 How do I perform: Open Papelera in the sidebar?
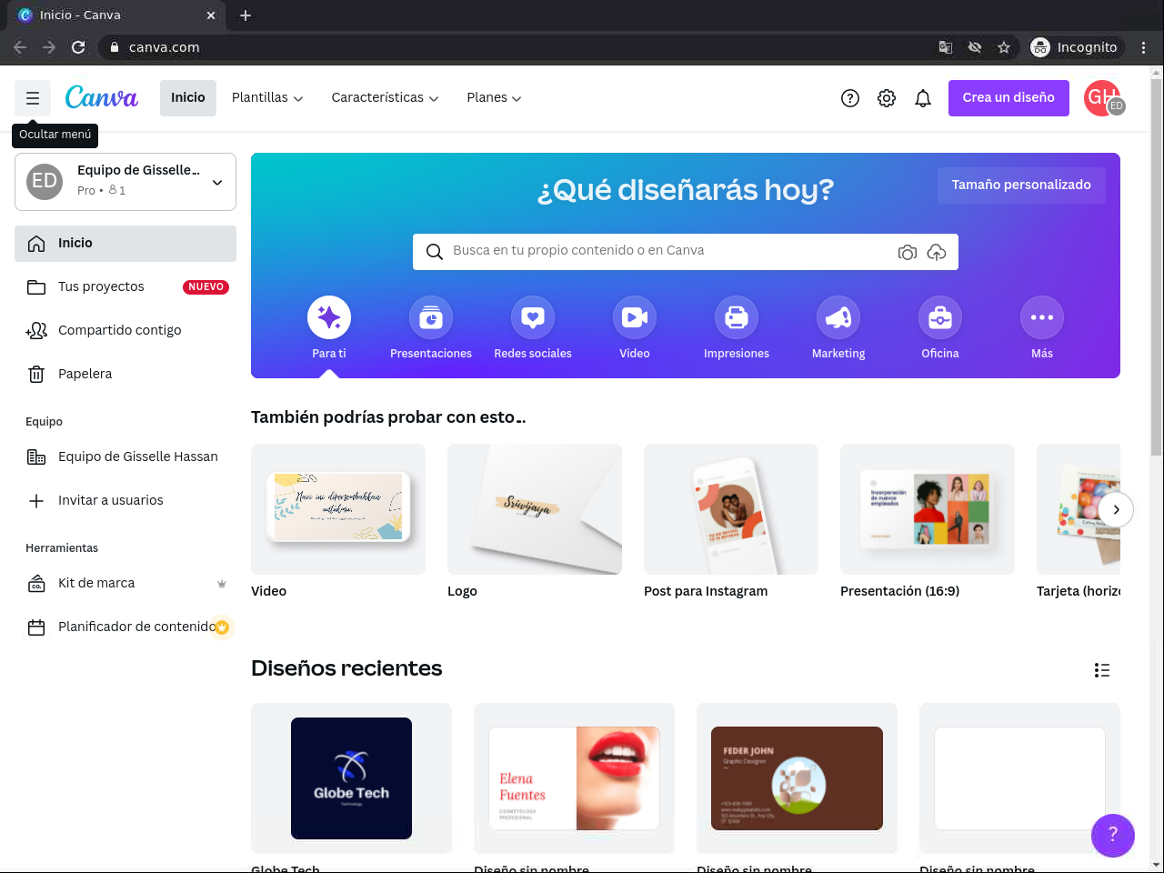[x=125, y=375]
